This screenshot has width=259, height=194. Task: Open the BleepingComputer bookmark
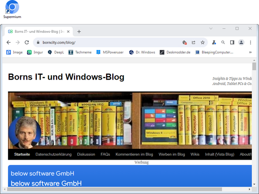click(214, 52)
